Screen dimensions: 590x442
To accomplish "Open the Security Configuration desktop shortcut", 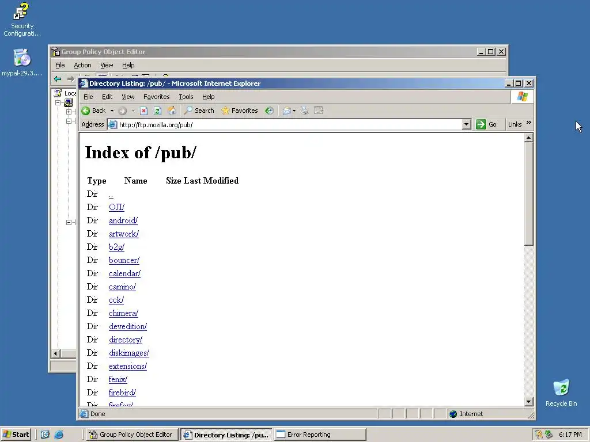I will point(22,20).
